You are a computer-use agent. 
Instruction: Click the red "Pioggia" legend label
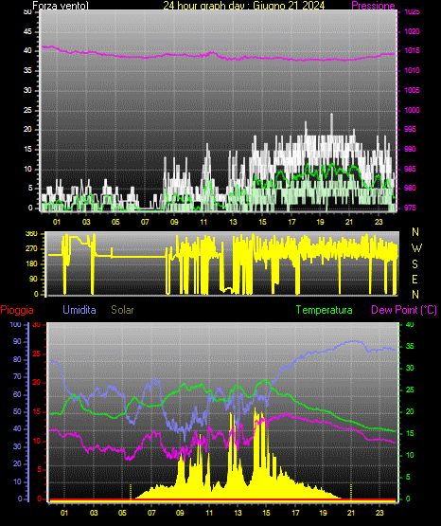(17, 310)
